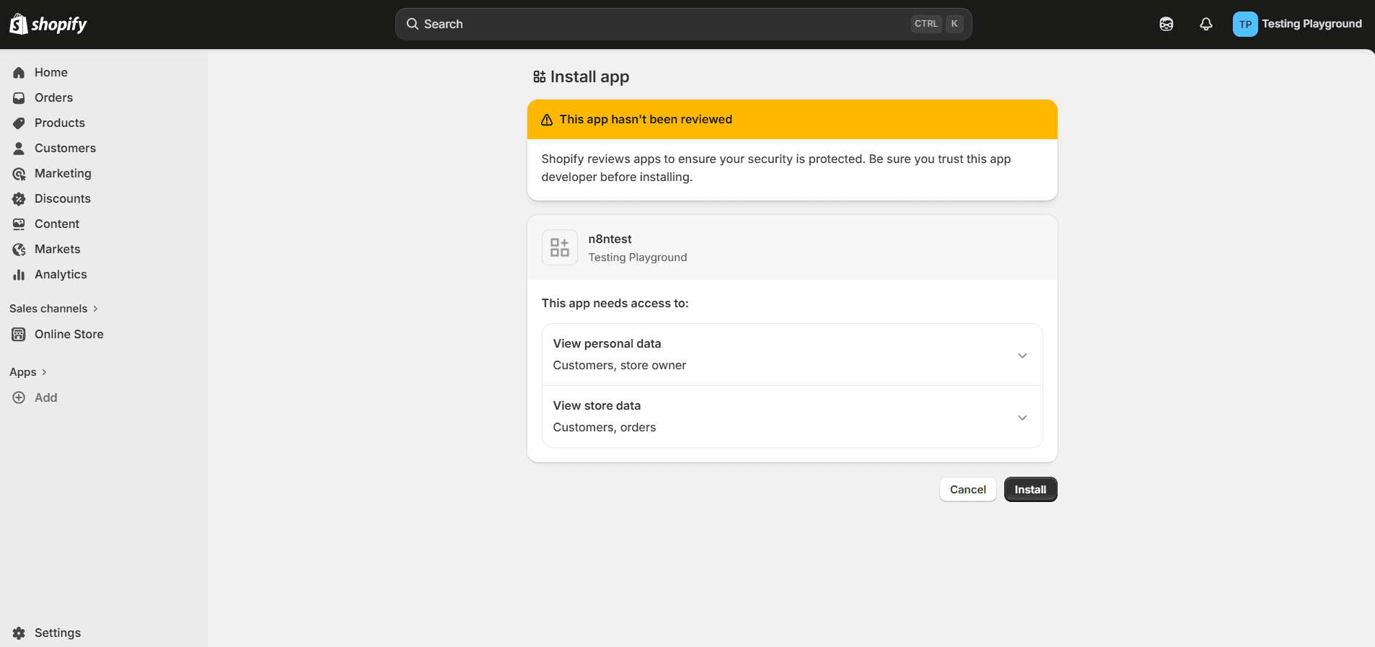1375x647 pixels.
Task: Cancel the app installation
Action: click(967, 490)
